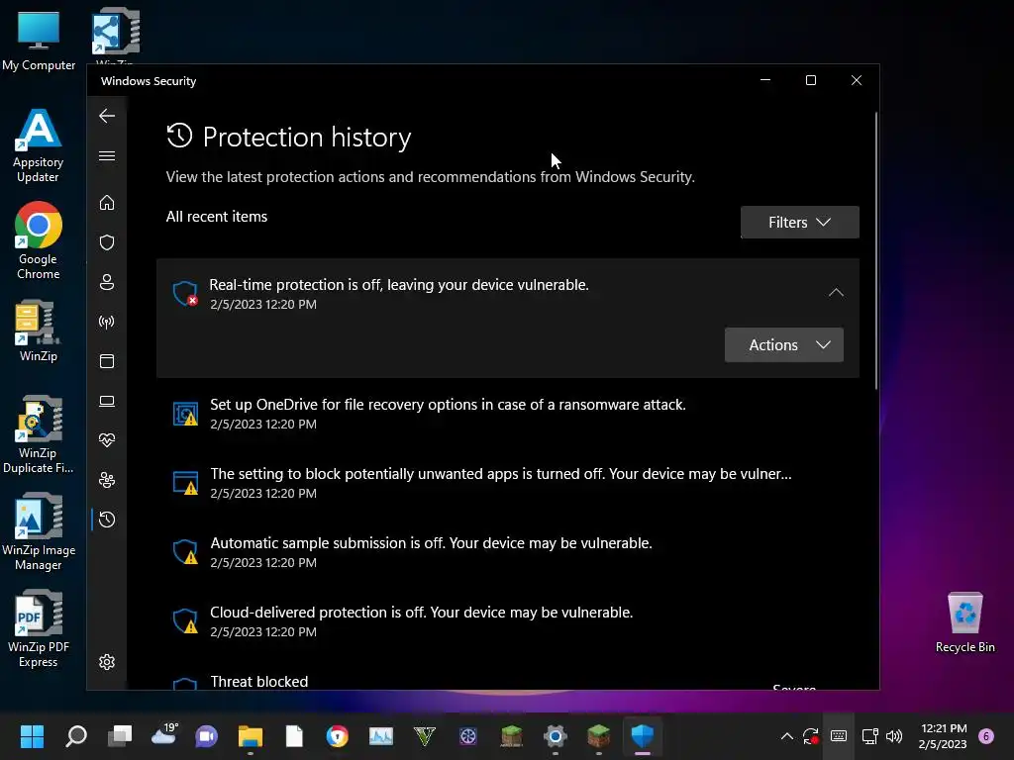Screen dimensions: 1014x760
Task: Expand Cloud-delivered protection is off item
Action: [x=508, y=621]
